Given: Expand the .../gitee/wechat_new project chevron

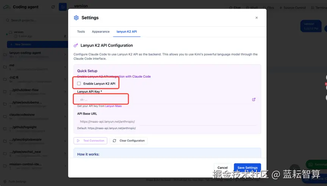Looking at the screenshot, I should (x=65, y=153).
